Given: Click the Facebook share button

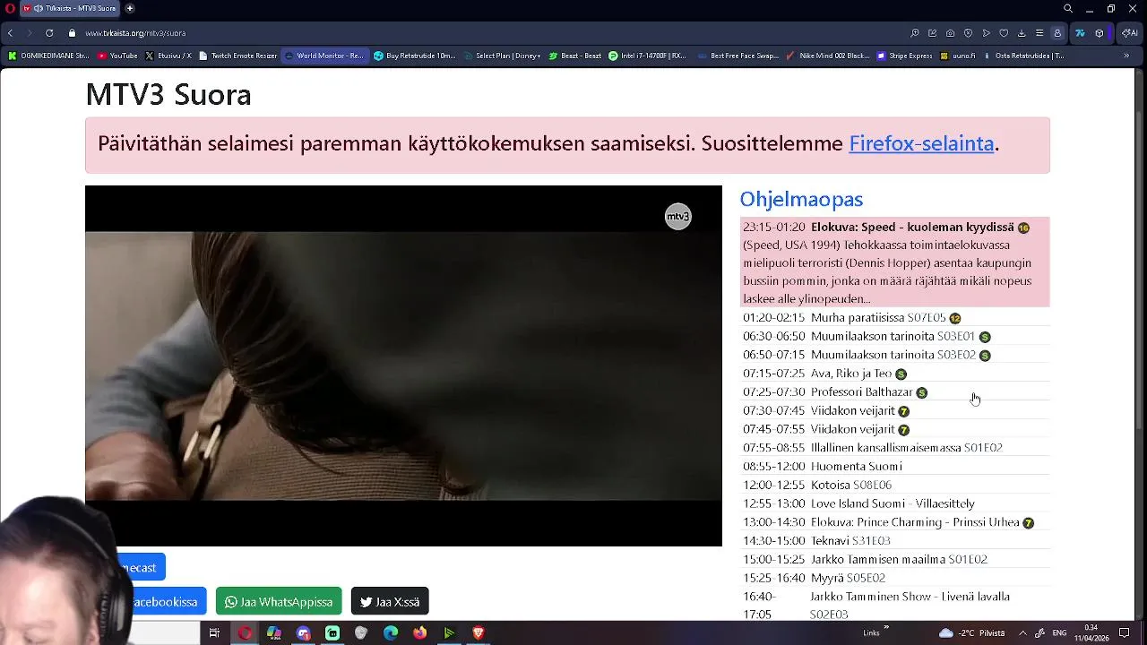Looking at the screenshot, I should point(162,601).
